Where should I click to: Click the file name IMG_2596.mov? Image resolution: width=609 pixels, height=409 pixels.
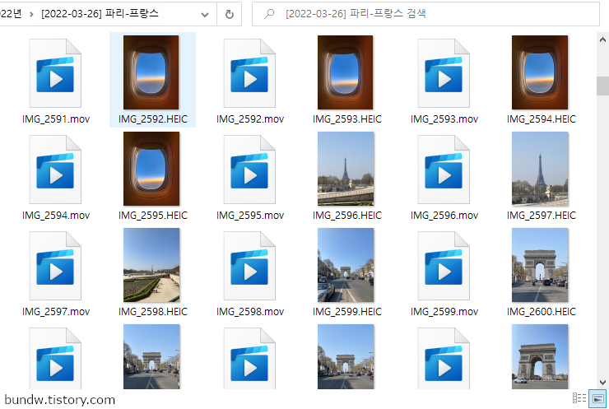pos(444,216)
